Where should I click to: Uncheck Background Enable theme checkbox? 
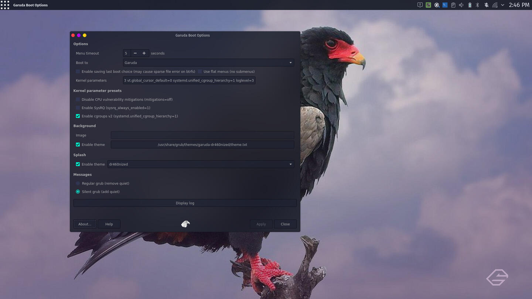pos(78,145)
